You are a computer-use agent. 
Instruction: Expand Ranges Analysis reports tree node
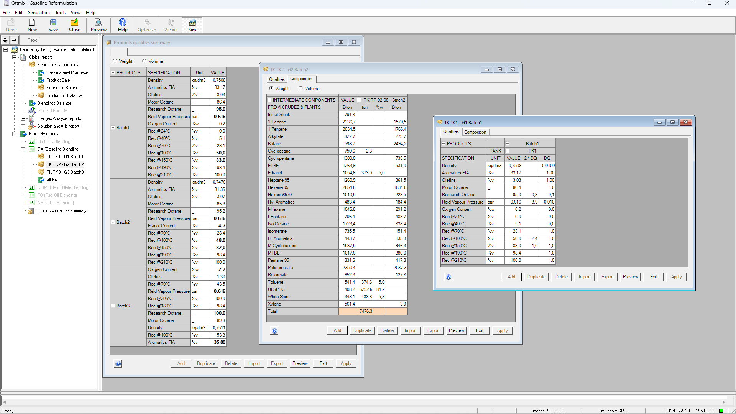[23, 118]
